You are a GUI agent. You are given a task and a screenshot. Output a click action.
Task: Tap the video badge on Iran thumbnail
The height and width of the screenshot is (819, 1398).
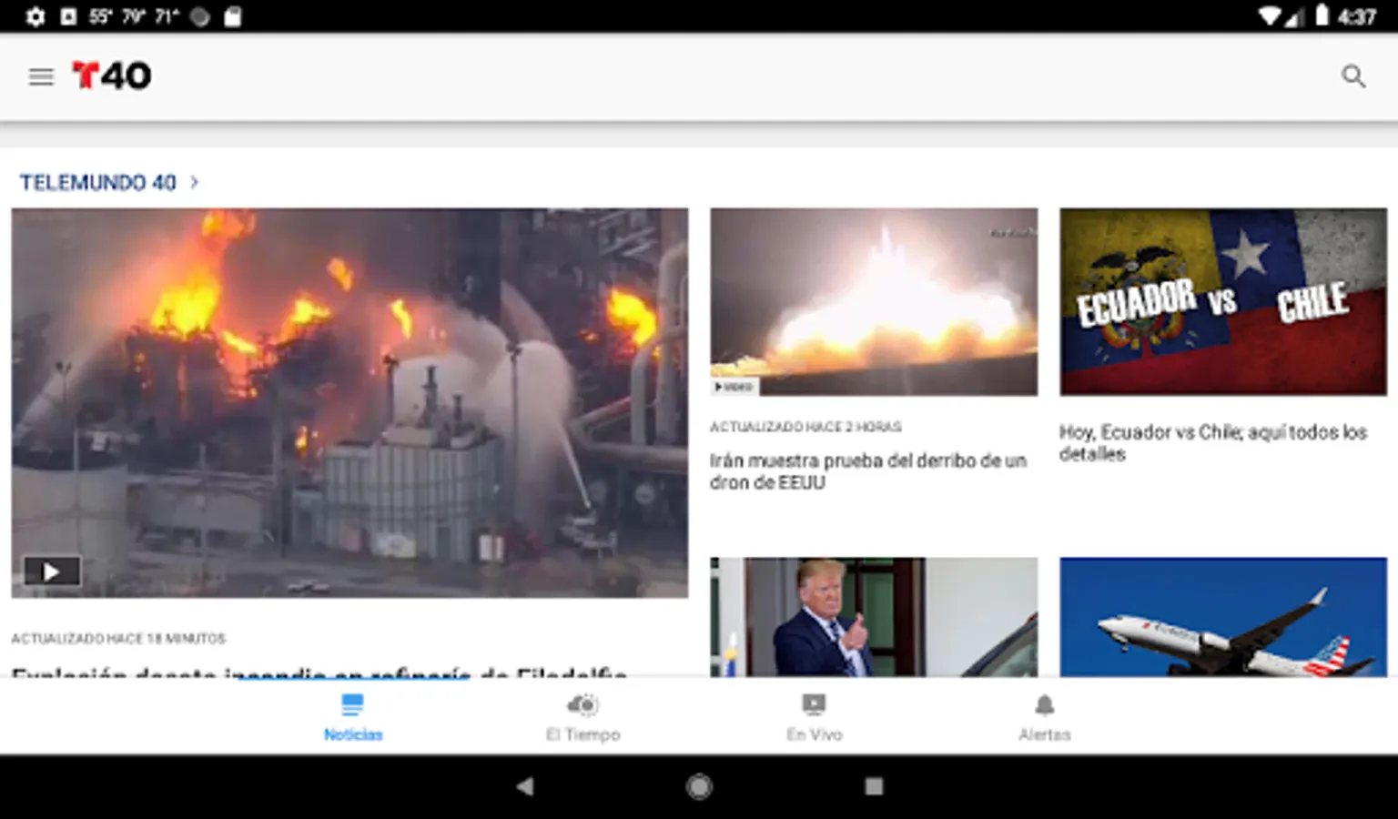(734, 387)
